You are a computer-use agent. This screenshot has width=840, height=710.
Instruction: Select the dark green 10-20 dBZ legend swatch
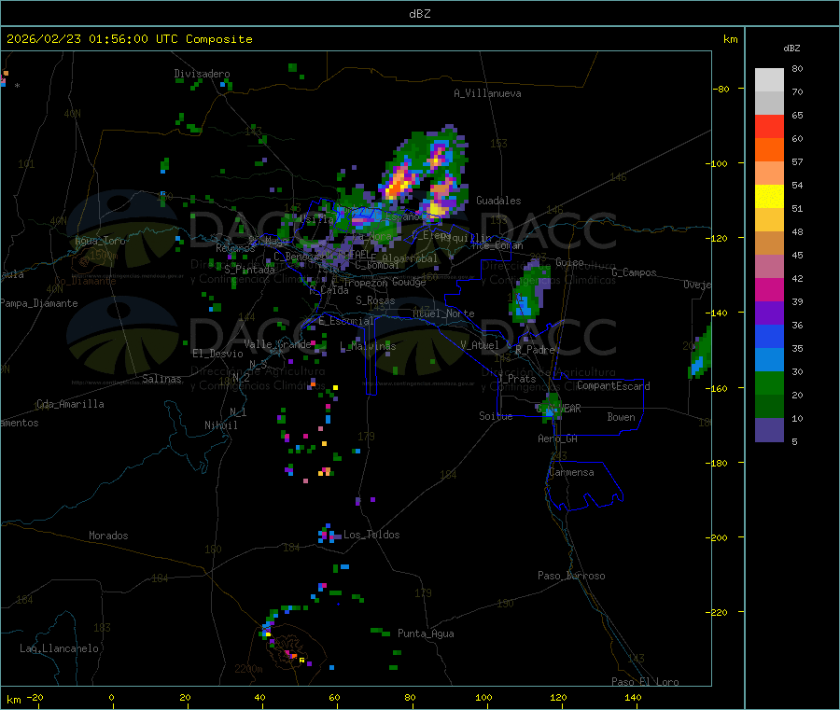(769, 407)
